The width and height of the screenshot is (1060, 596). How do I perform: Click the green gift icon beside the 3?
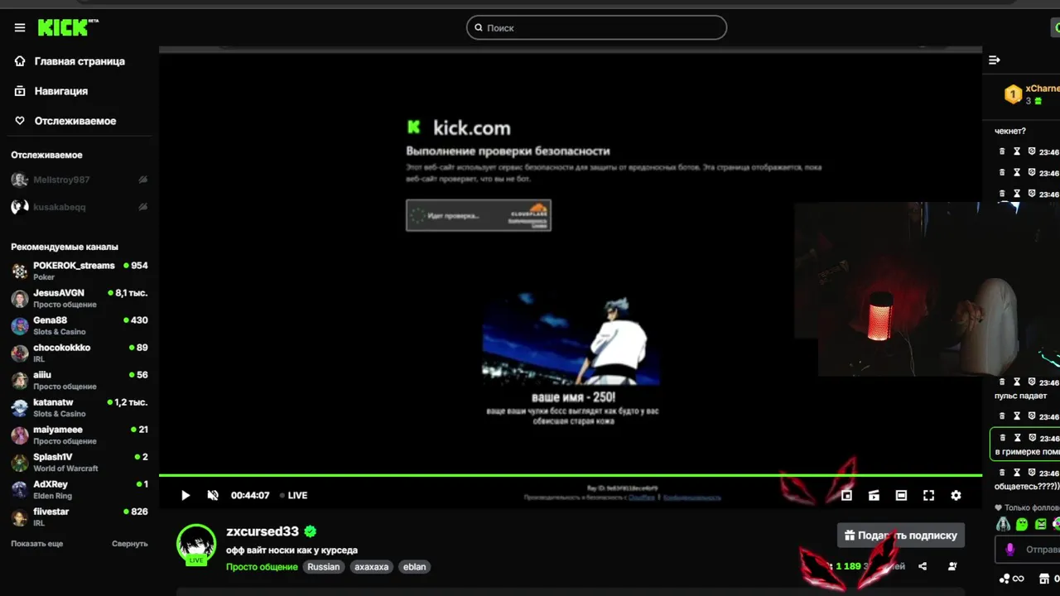pyautogui.click(x=1038, y=101)
